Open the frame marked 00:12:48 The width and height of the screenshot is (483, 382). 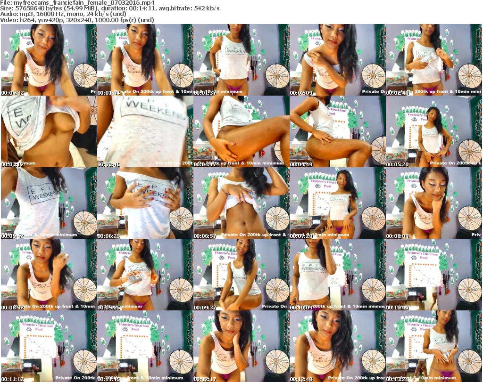click(337, 346)
